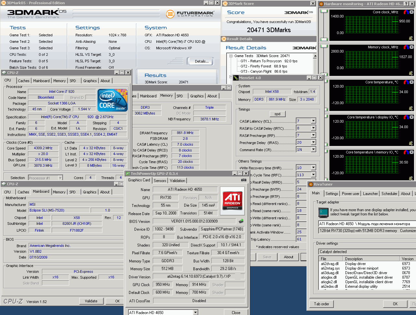
Task: Click magnet icon on display IO temperature graph
Action: pyautogui.click(x=406, y=117)
